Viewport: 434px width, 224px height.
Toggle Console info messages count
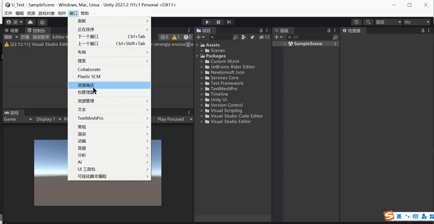[164, 37]
